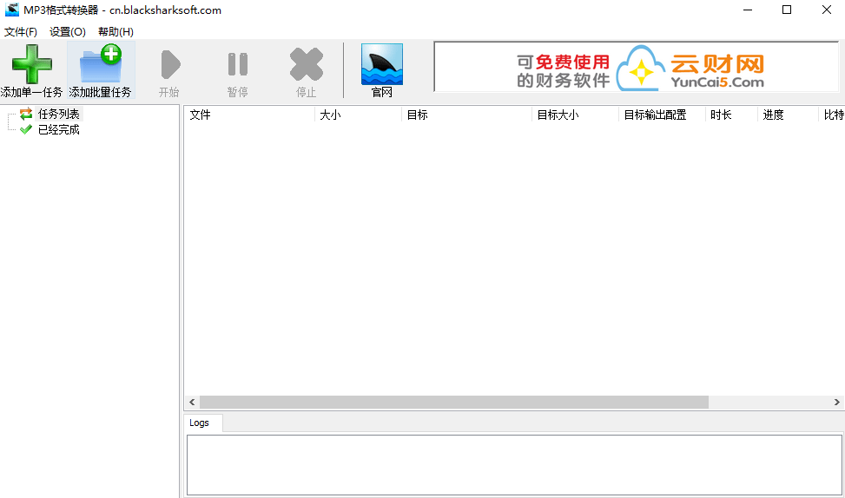845x498 pixels.
Task: Sort by the size (大小) column header
Action: pyautogui.click(x=358, y=115)
